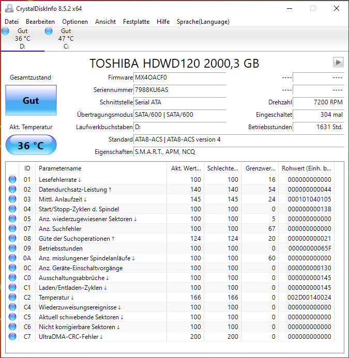Click worst value 124 in Suchoperationen row
349x358 pixels.
click(x=233, y=238)
